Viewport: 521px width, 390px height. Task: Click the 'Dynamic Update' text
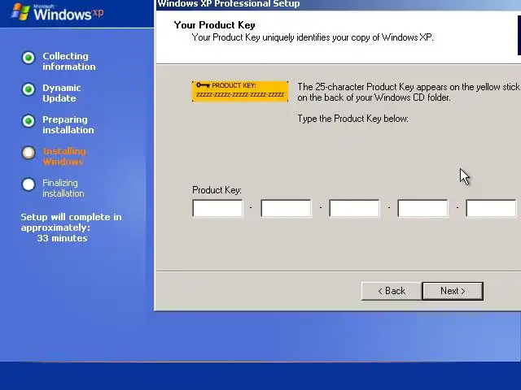pyautogui.click(x=62, y=93)
